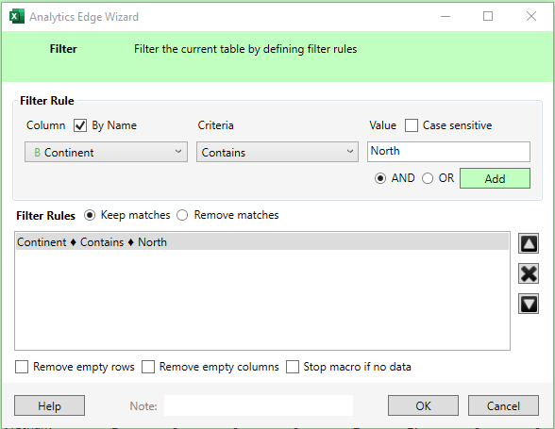Check Remove empty columns option
This screenshot has height=429, width=555.
(x=148, y=367)
